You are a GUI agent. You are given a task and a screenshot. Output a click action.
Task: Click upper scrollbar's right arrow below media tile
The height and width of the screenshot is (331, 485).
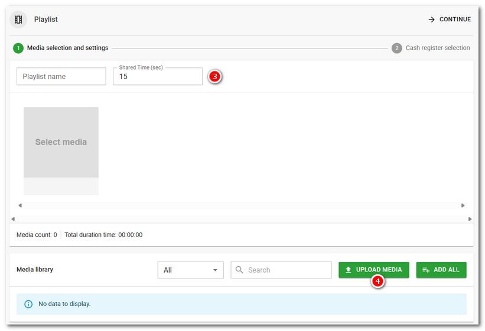point(463,205)
